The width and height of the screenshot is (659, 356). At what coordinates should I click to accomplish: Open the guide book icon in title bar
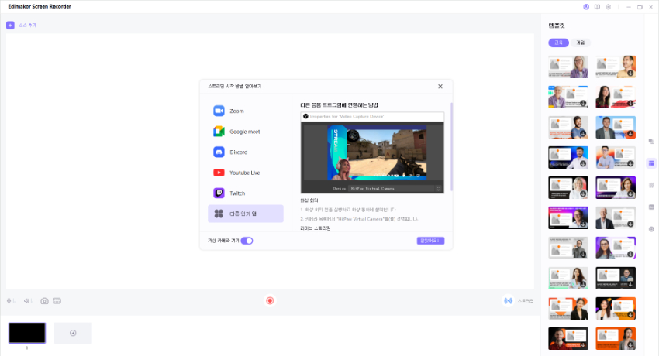[x=597, y=7]
